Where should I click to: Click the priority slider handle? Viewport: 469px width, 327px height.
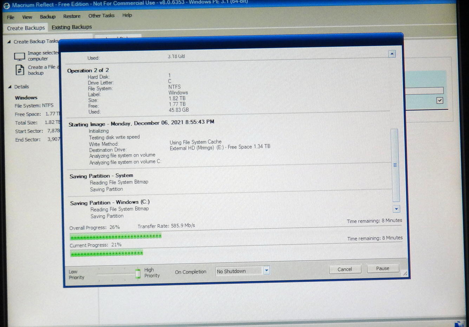(x=138, y=273)
